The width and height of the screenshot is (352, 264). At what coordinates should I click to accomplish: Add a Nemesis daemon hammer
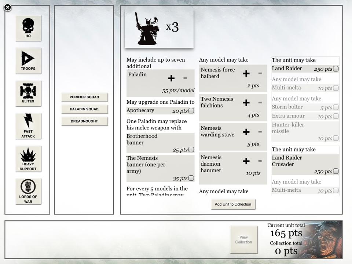coord(246,161)
